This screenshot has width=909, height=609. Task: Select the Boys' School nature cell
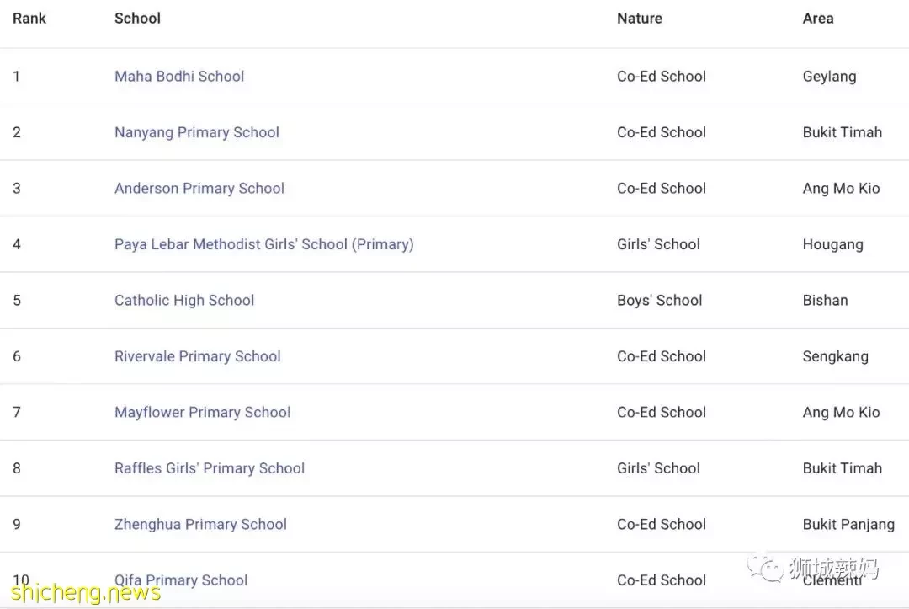[x=659, y=301]
